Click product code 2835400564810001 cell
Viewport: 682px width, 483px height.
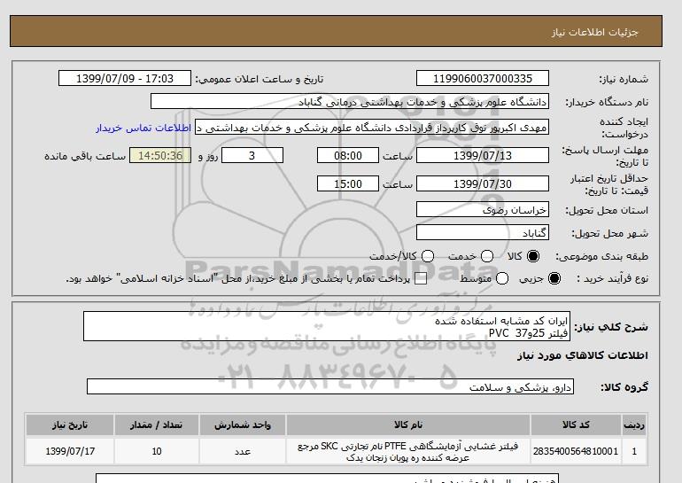click(x=576, y=452)
